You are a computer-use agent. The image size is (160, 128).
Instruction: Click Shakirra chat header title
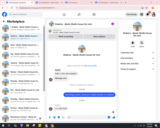[x=74, y=24]
